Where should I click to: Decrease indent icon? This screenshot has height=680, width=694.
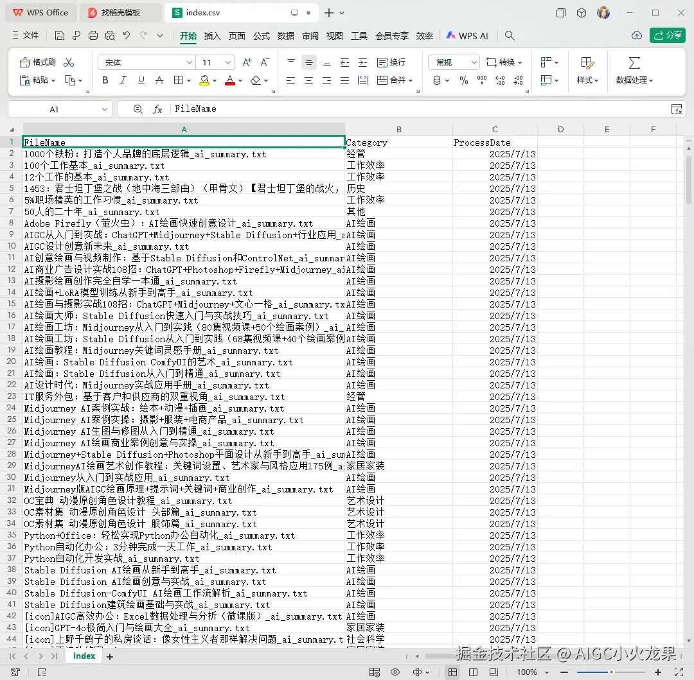(345, 62)
